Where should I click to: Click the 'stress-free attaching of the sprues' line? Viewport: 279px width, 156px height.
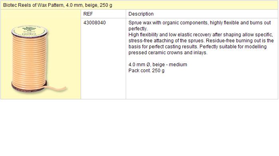click(x=201, y=41)
